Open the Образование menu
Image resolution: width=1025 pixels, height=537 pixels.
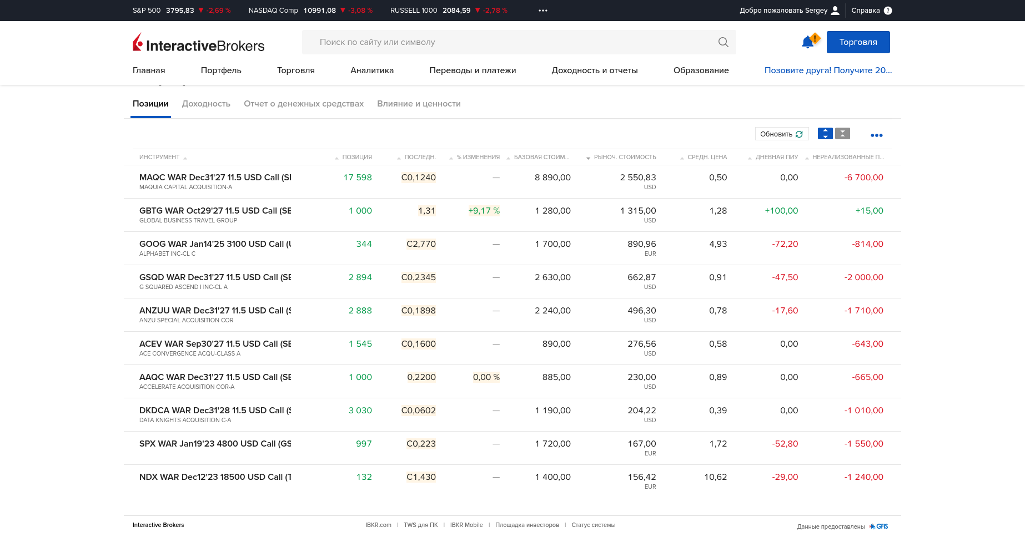pyautogui.click(x=701, y=70)
